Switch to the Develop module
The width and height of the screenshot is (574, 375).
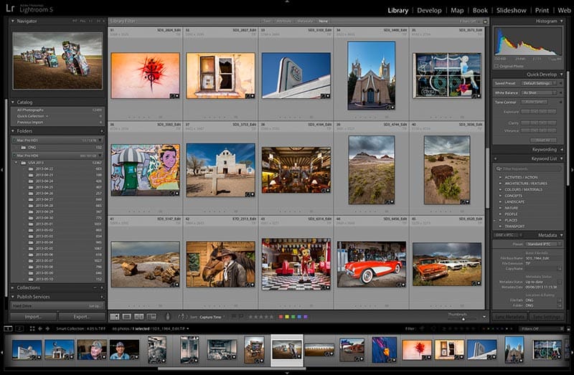tap(429, 10)
